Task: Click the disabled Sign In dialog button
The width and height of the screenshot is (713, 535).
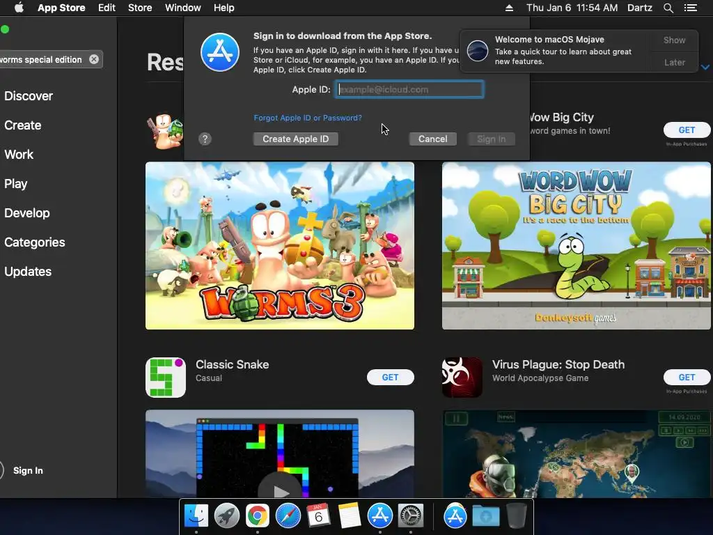Action: [491, 139]
